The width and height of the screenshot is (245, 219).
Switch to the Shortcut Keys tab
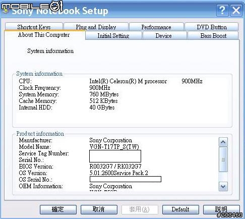(34, 27)
